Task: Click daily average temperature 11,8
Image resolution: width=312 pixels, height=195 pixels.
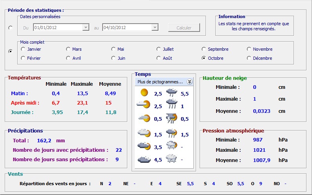Action: 111,112
